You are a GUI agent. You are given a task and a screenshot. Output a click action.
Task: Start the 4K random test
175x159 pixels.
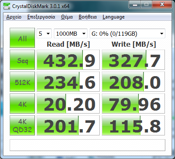click(22, 103)
